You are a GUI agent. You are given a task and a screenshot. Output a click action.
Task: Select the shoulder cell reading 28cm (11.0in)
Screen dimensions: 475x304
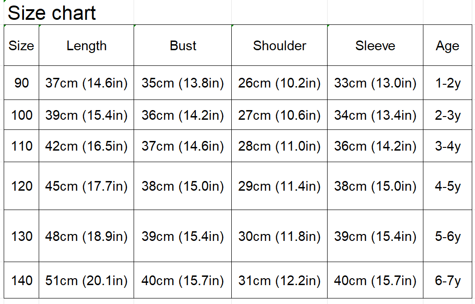[x=280, y=146]
